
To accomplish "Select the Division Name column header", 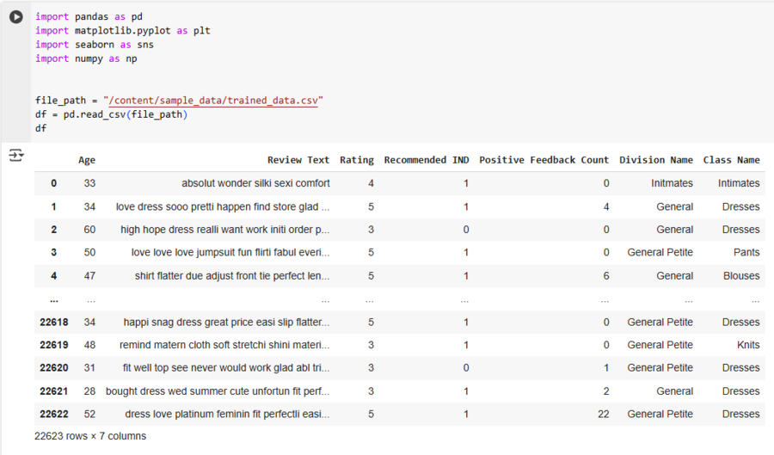I will click(x=655, y=160).
